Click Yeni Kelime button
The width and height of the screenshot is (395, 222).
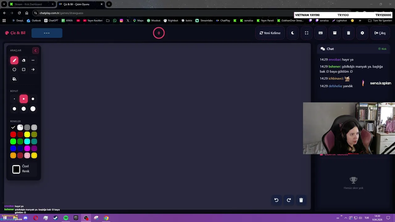point(270,33)
